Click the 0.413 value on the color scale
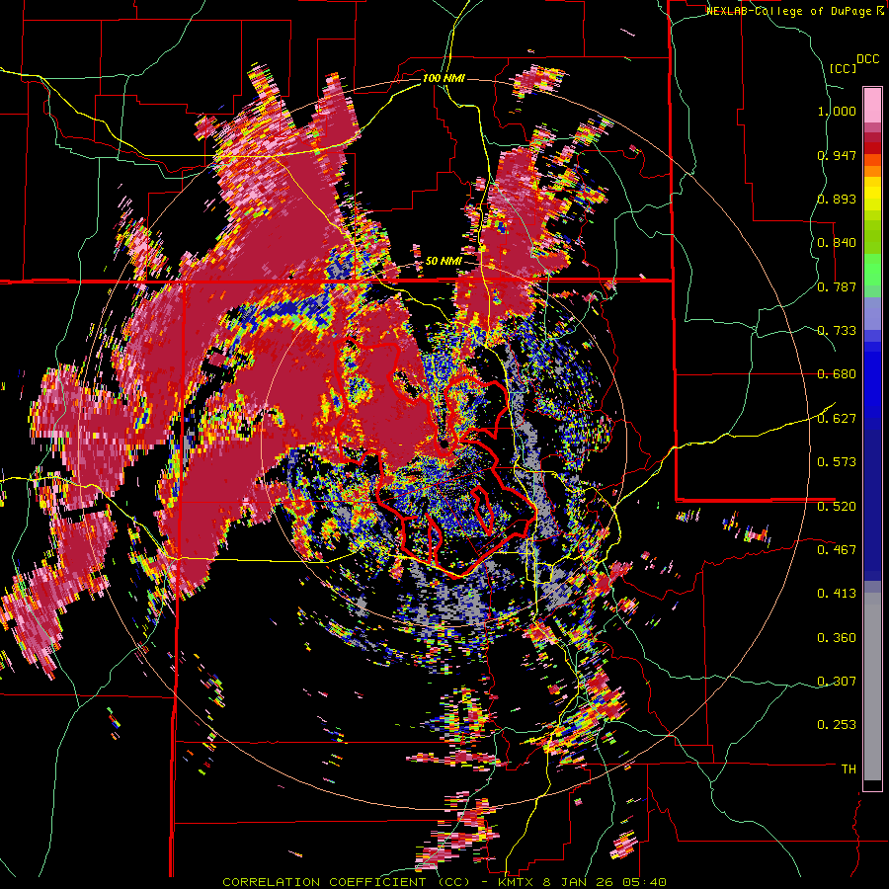889x889 pixels. click(837, 594)
